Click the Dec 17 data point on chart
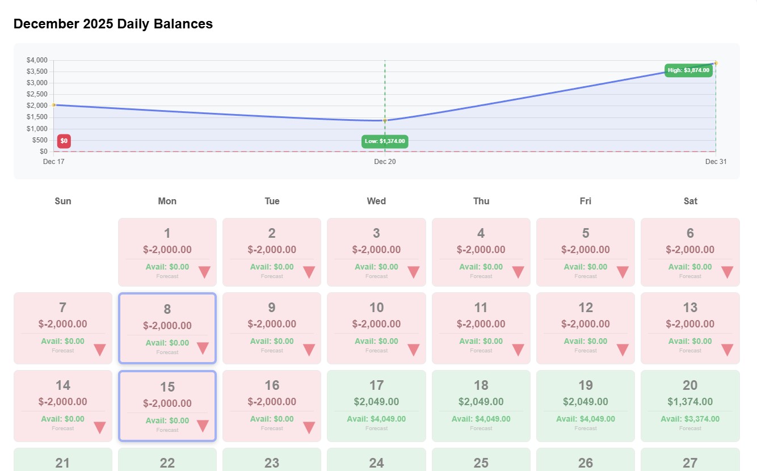This screenshot has width=757, height=471. coord(54,105)
